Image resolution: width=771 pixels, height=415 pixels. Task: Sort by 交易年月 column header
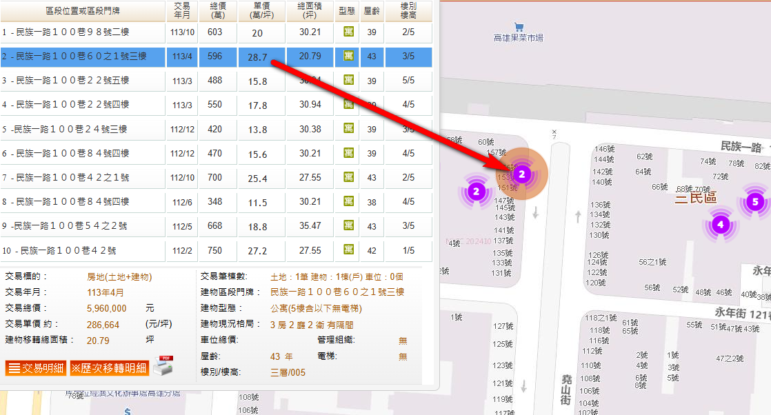183,12
